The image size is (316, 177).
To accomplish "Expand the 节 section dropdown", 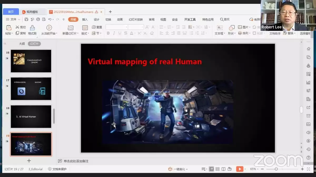I will [97, 33].
